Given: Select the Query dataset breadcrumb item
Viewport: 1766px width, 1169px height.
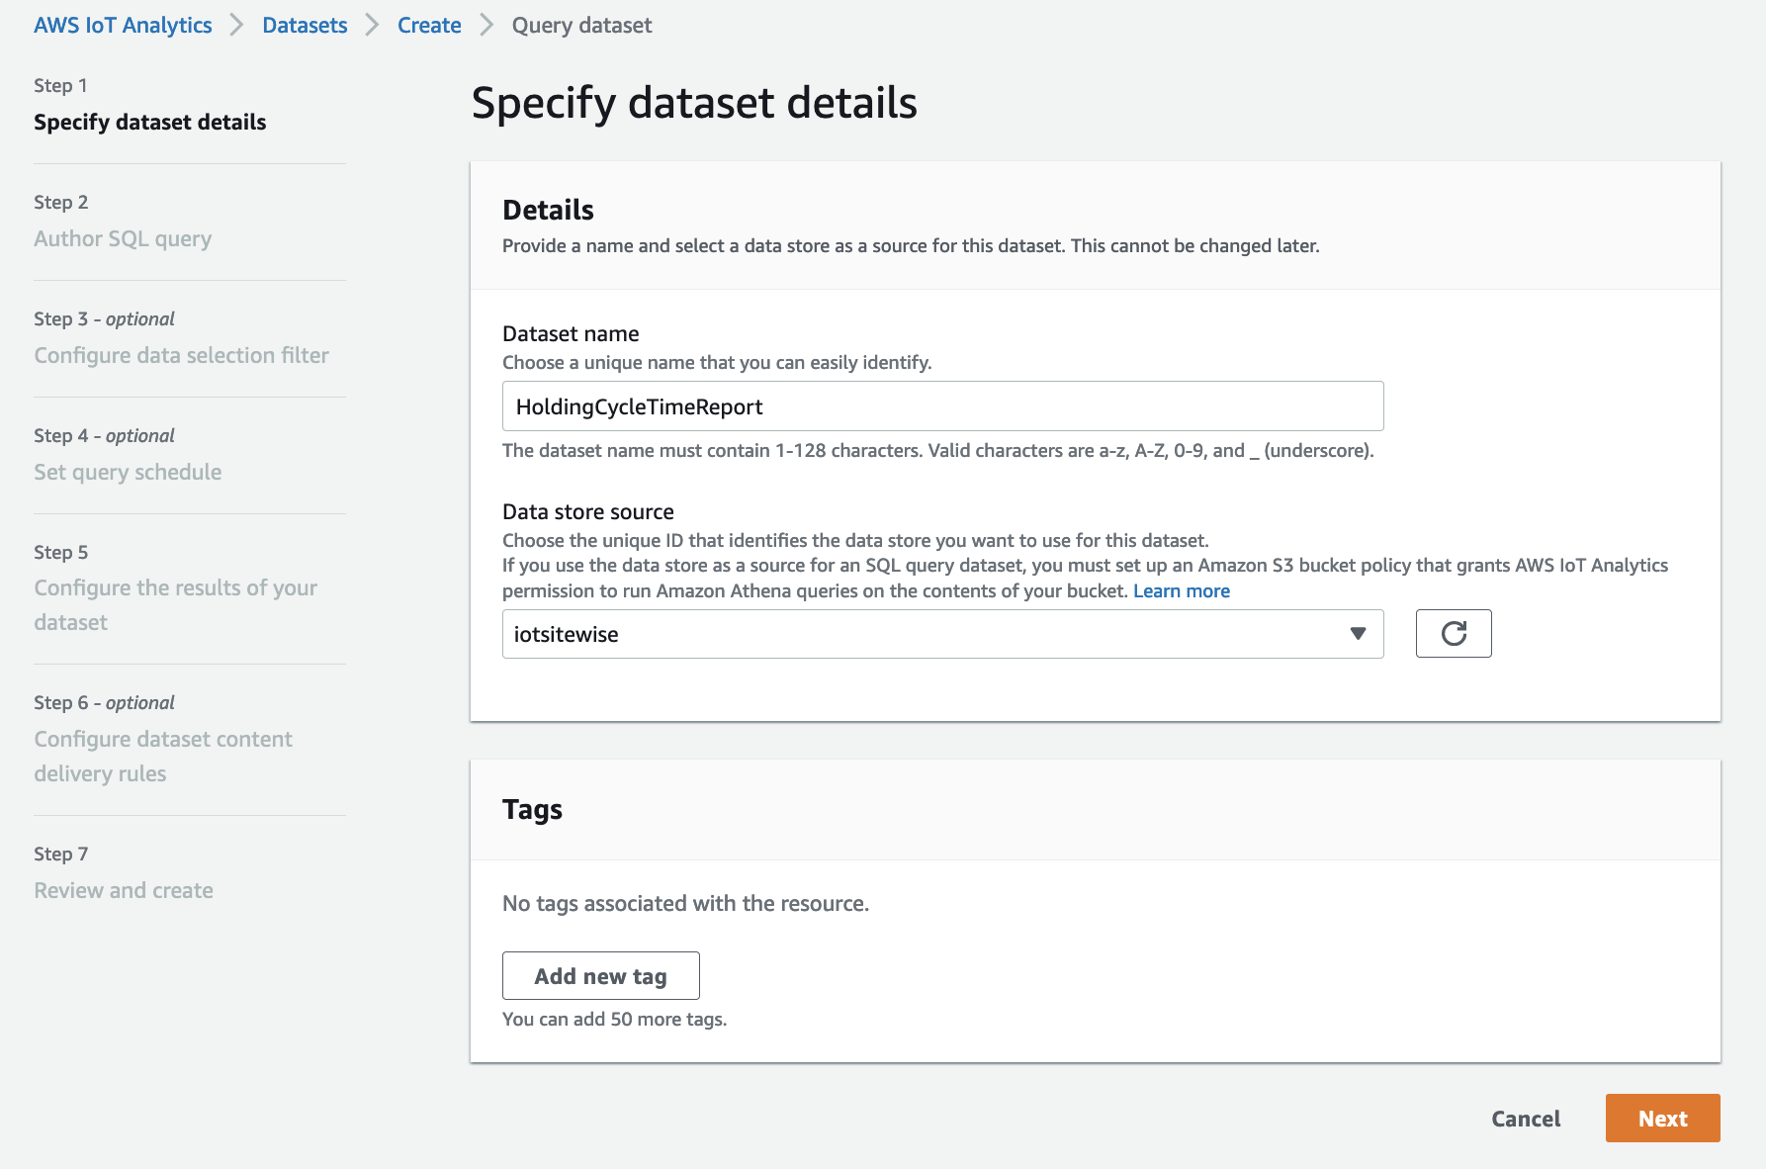Looking at the screenshot, I should tap(580, 24).
